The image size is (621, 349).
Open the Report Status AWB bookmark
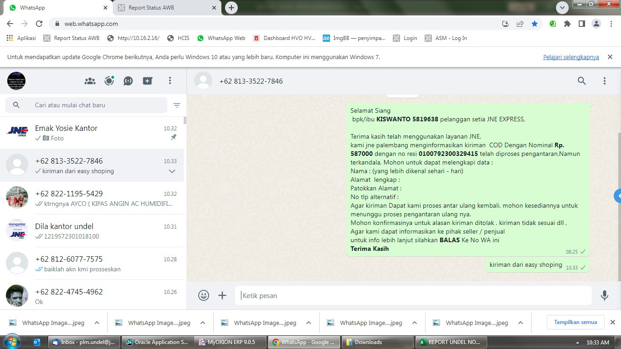coord(71,38)
